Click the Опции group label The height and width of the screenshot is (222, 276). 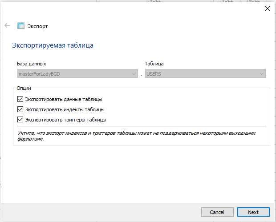click(x=24, y=89)
